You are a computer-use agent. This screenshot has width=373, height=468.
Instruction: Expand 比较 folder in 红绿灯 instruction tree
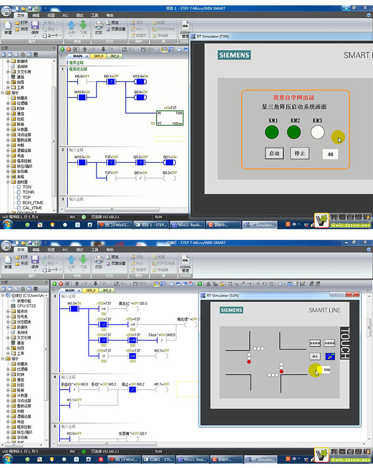(x=8, y=385)
